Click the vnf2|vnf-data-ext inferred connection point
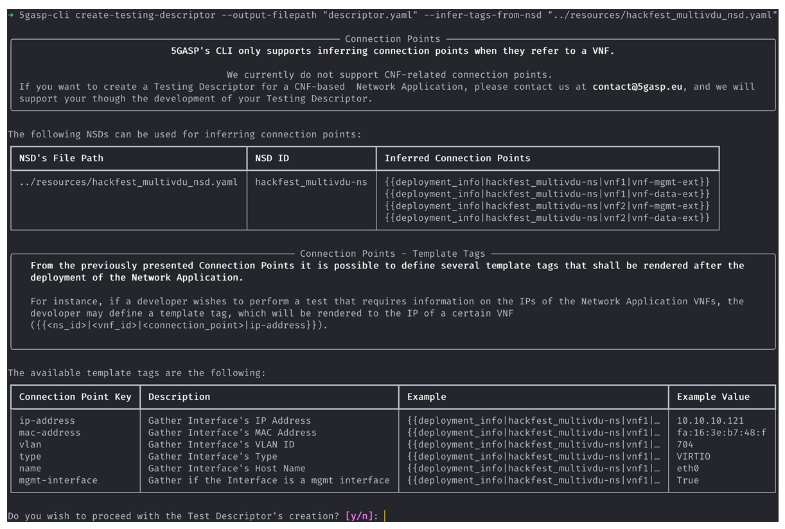Image resolution: width=785 pixels, height=529 pixels. pos(547,218)
